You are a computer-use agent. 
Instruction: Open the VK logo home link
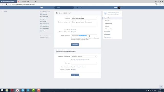pyautogui.click(x=42, y=7)
